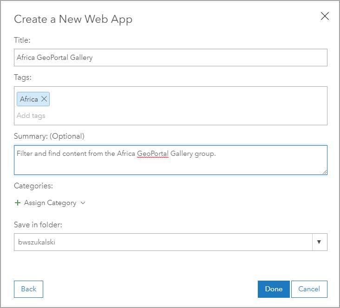Select the Africa tag chip label
Viewport: 340px width, 308px height.
pos(29,99)
